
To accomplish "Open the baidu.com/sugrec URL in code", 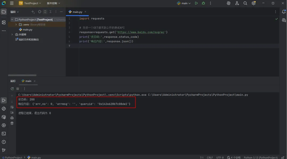I will (141, 32).
